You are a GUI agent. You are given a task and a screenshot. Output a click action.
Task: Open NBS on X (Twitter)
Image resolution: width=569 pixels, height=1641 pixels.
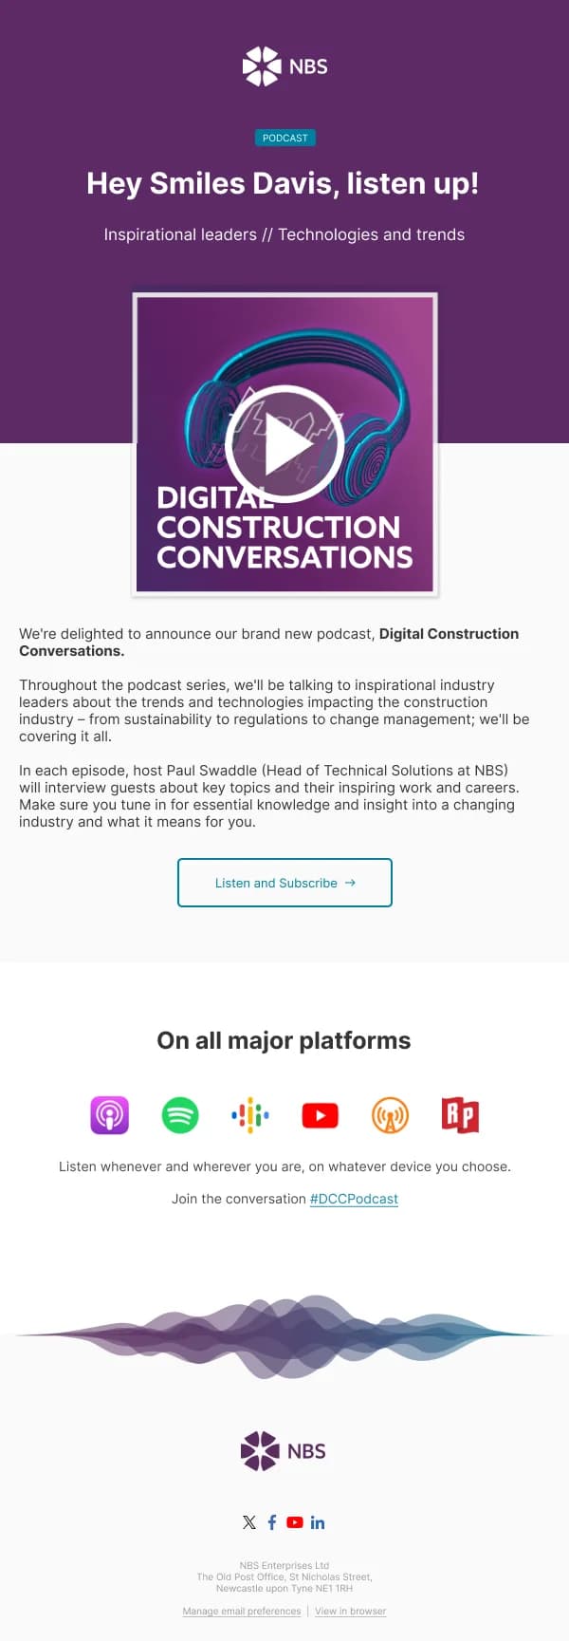(249, 1522)
